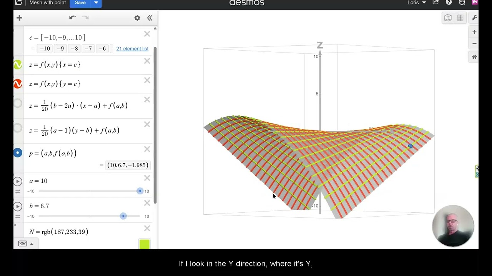
Task: Click list value −7 chip
Action: pyautogui.click(x=88, y=49)
